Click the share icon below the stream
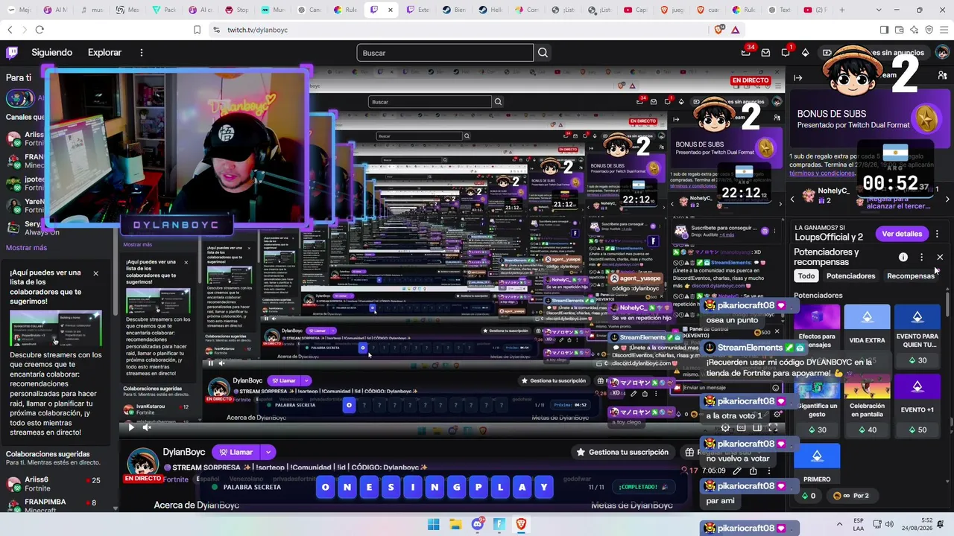Image resolution: width=954 pixels, height=536 pixels. (753, 470)
